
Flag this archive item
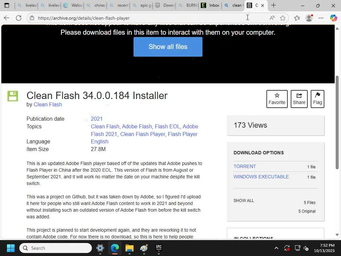click(x=317, y=99)
